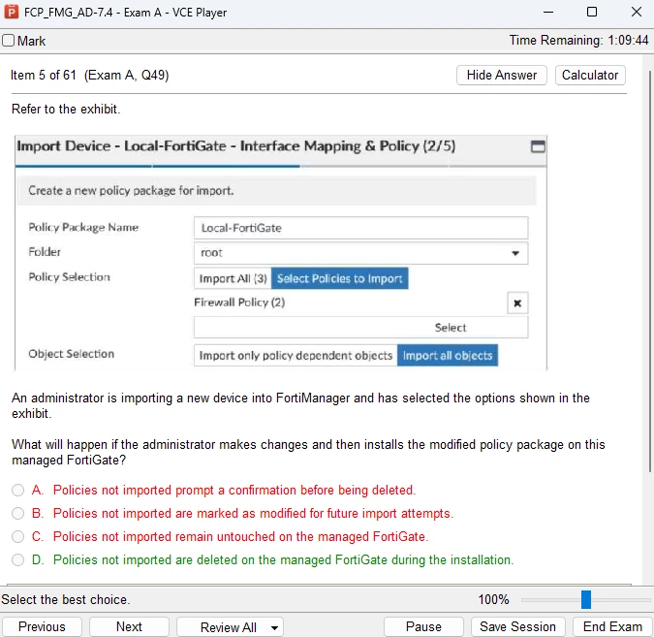Choose Import All (3) option
The image size is (654, 637).
[233, 278]
